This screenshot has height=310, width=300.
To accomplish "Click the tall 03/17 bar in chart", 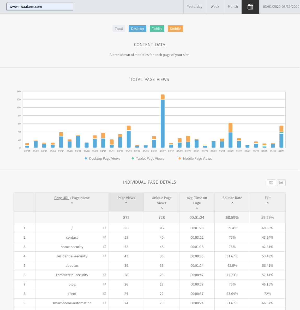I will click(163, 121).
